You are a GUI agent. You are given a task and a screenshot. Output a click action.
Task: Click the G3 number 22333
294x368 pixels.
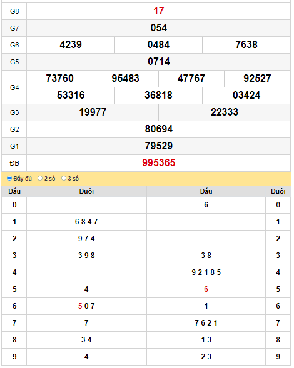(x=225, y=112)
